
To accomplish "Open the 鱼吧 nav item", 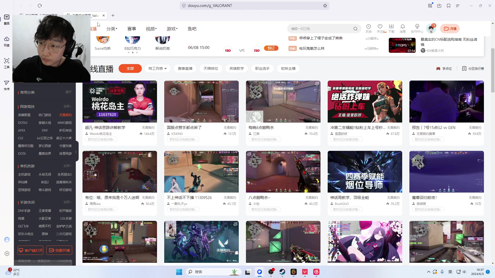I will coord(192,29).
